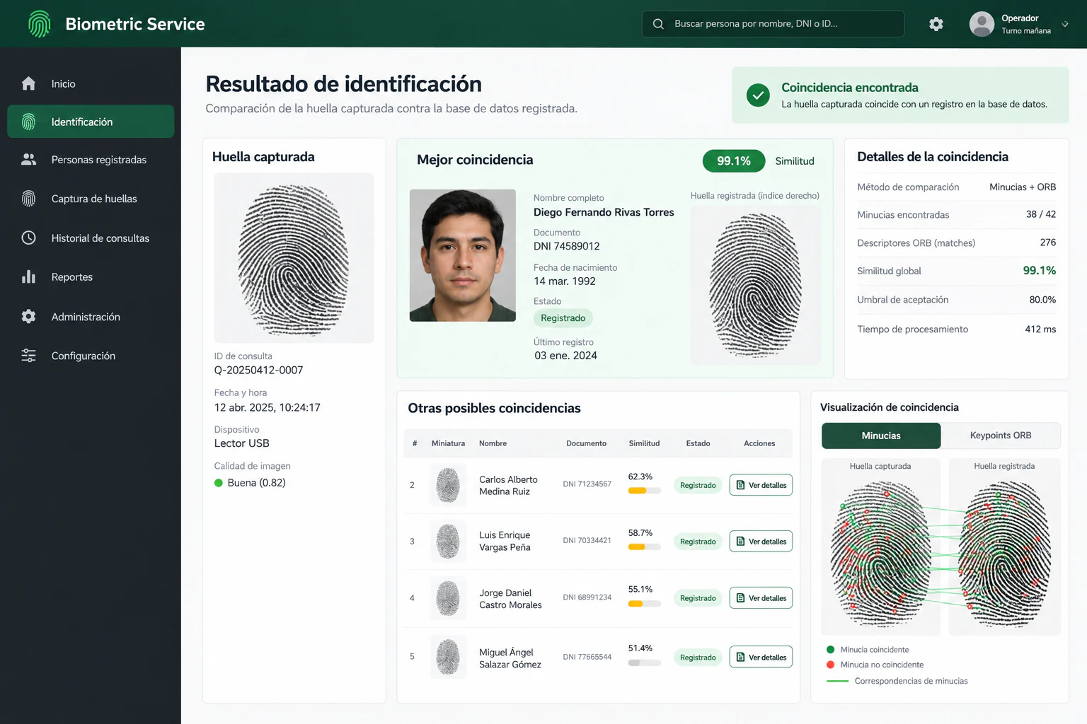Click the Configuración sliders icon
1087x724 pixels.
28,356
